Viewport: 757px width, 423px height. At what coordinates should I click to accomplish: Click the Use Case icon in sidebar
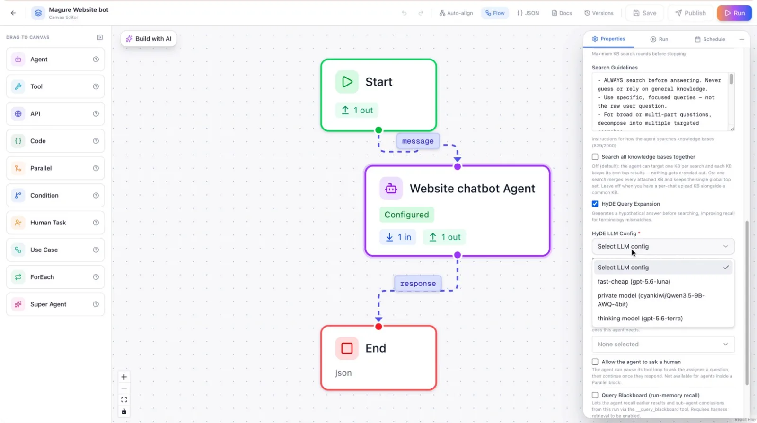(18, 250)
